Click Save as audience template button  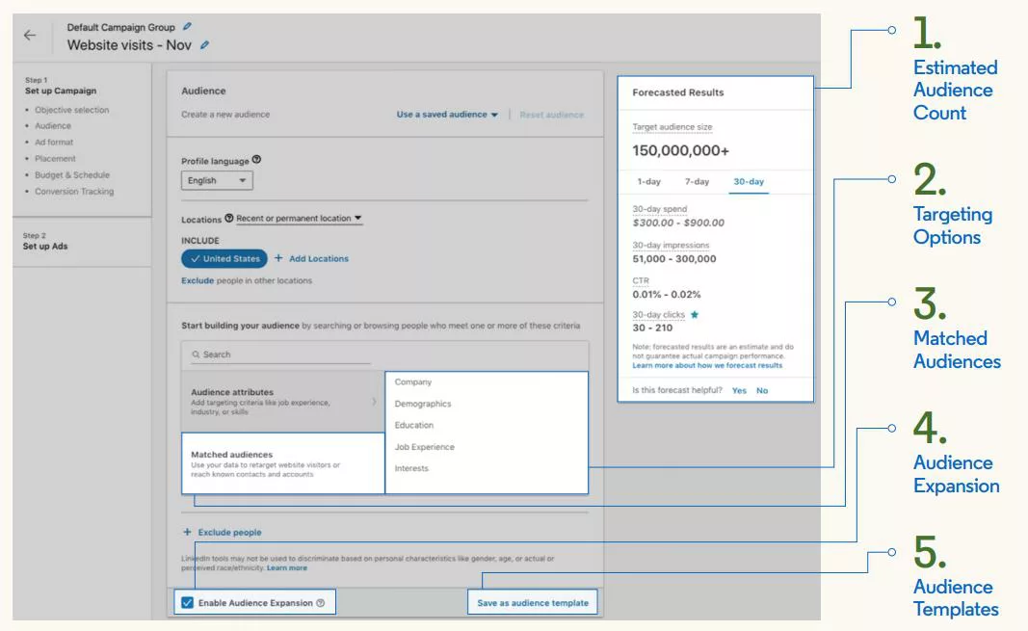pyautogui.click(x=533, y=603)
